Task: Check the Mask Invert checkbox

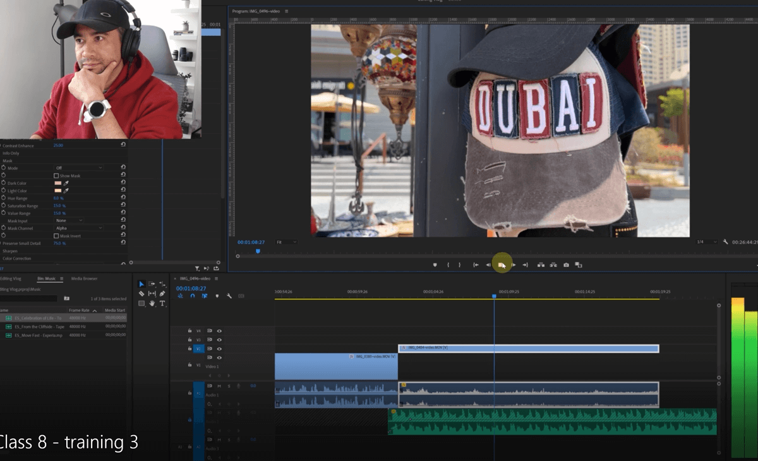Action: [56, 236]
